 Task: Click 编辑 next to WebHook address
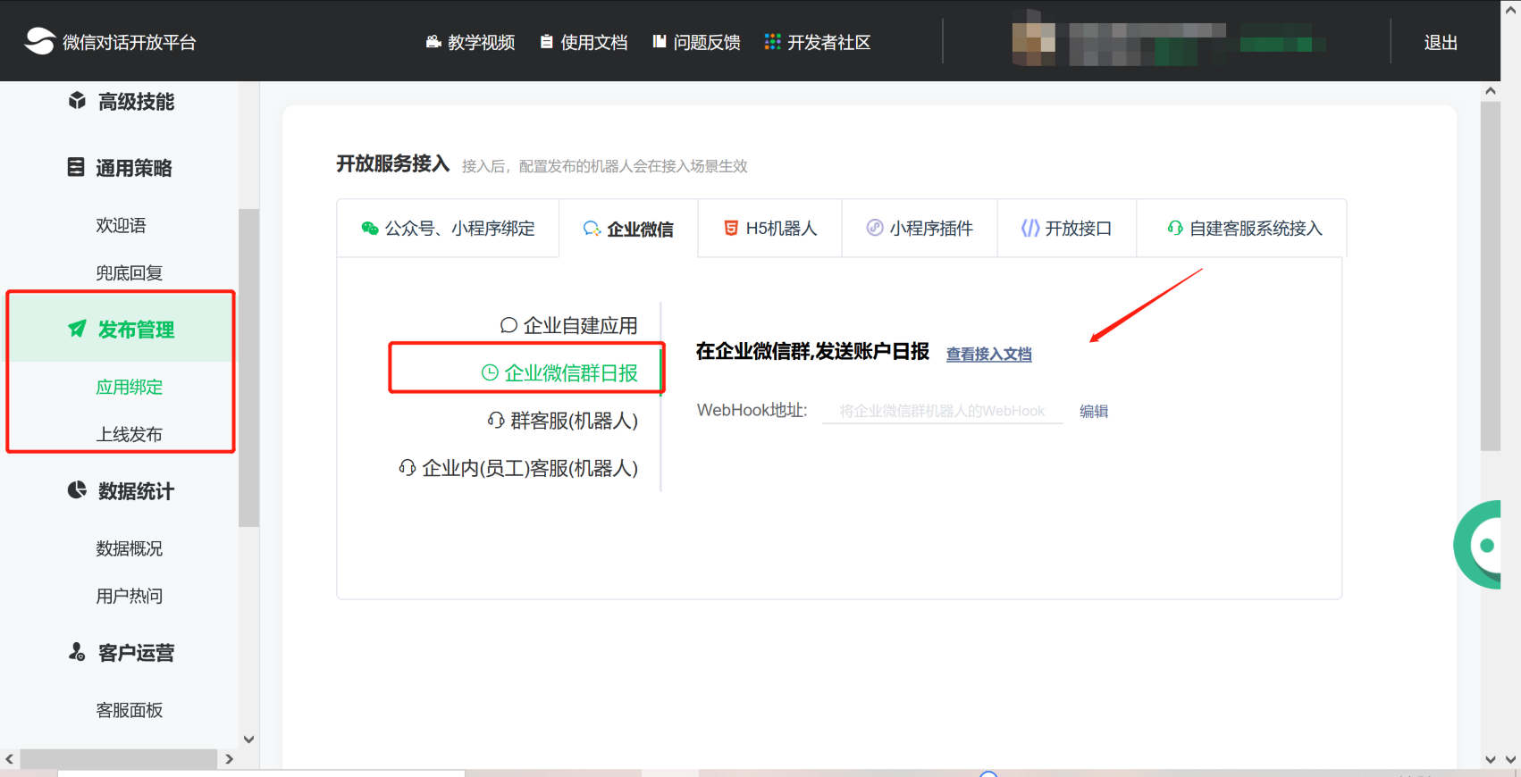(1094, 411)
